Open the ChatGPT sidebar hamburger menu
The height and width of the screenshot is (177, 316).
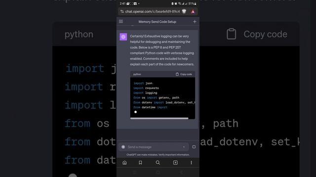[121, 22]
